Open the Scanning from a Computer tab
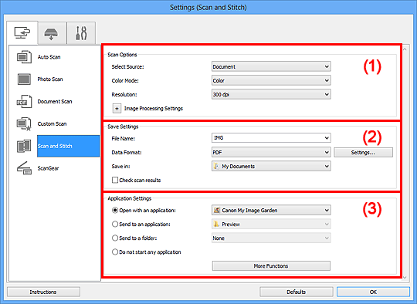This screenshot has width=417, height=304. click(x=22, y=33)
